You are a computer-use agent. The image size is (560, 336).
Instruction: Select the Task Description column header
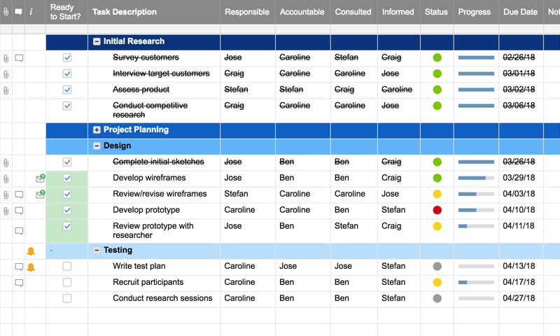click(125, 12)
